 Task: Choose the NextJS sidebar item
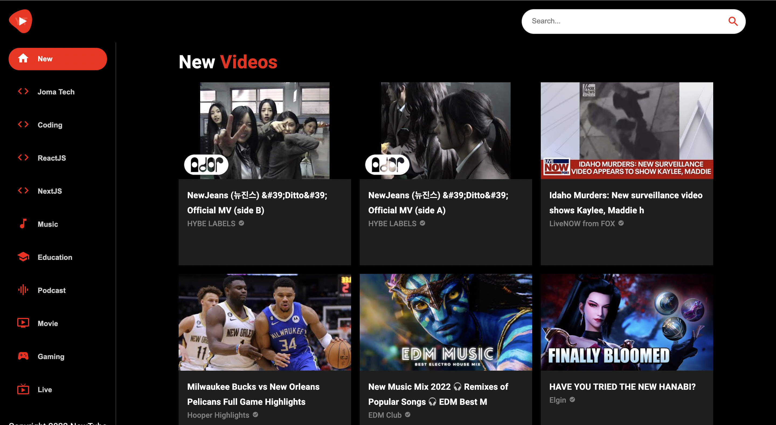[50, 191]
